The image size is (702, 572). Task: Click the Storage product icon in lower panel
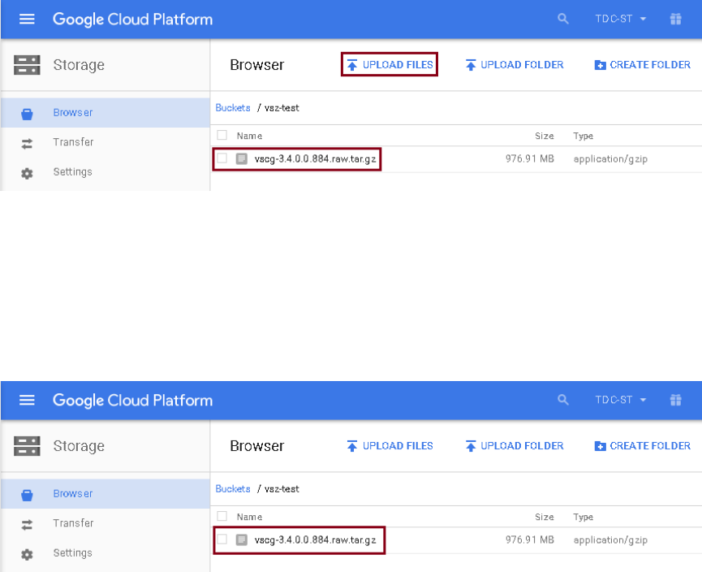pos(27,446)
